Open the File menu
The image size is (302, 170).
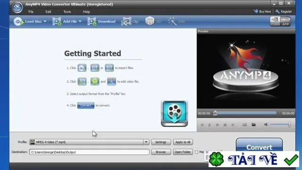pos(31,12)
